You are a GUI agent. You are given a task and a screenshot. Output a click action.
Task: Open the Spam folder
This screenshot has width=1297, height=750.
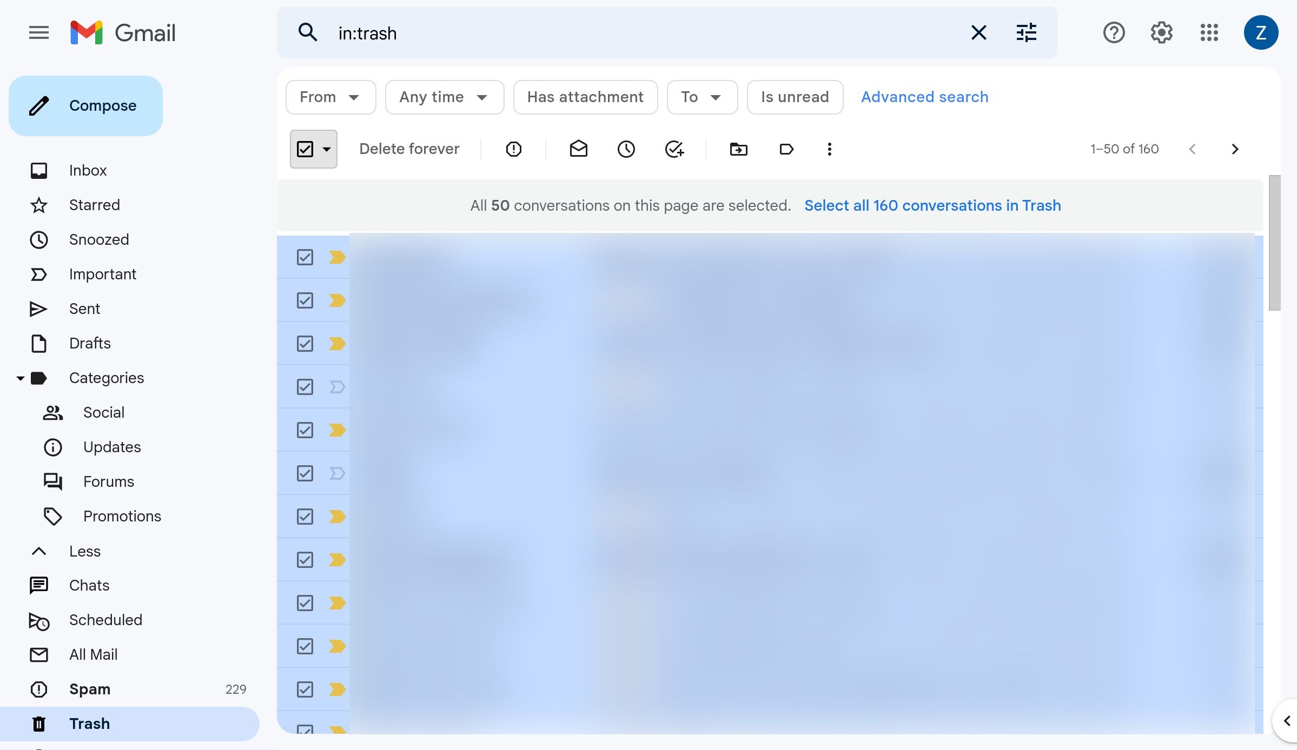89,689
